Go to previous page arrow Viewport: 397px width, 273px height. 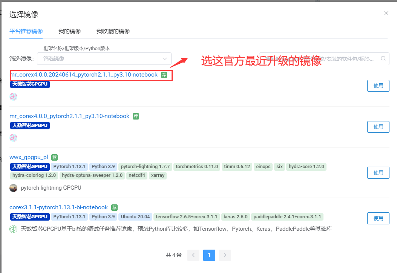[x=193, y=255]
